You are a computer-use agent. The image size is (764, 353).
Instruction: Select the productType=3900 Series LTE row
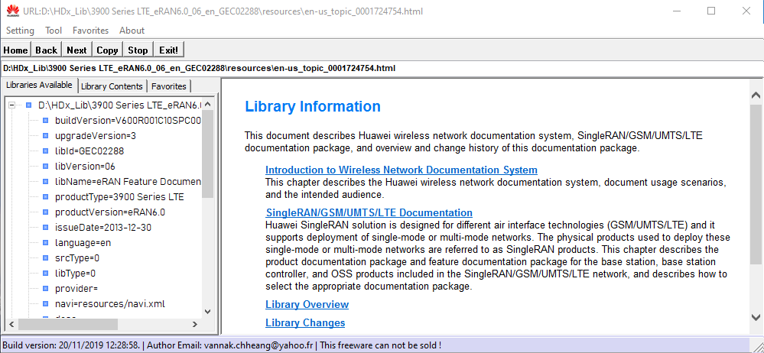click(119, 196)
